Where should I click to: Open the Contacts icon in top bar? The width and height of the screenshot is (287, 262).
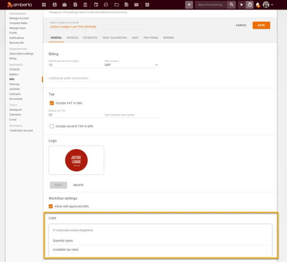coord(55,5)
